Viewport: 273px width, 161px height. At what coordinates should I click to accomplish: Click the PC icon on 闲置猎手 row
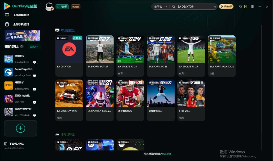[34, 89]
